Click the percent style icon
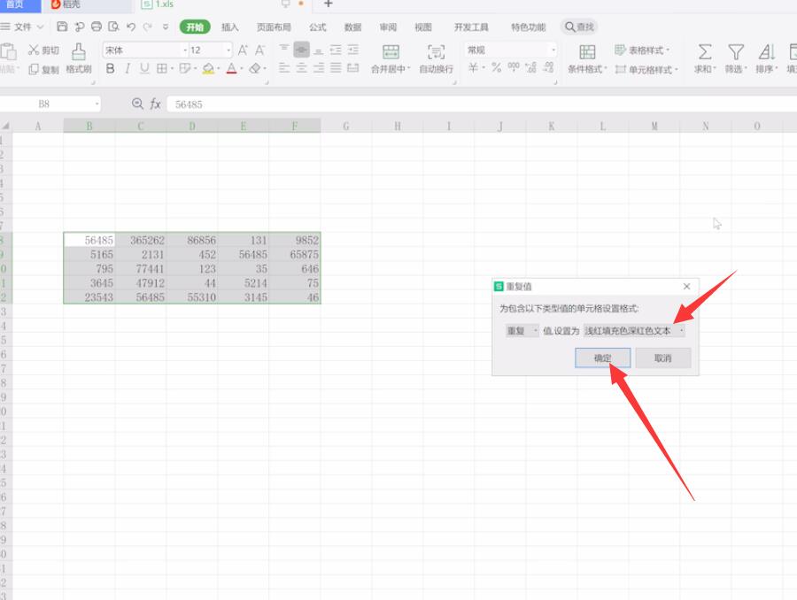This screenshot has height=600, width=797. [496, 67]
